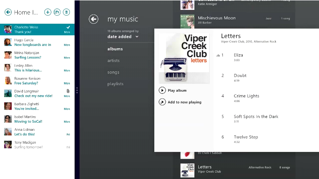319x179 pixels.
Task: Click the Viper Creek Club album cover
Action: click(x=184, y=58)
